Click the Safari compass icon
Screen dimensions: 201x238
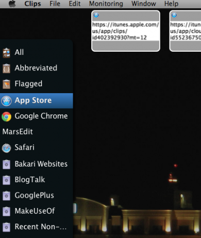click(x=6, y=148)
